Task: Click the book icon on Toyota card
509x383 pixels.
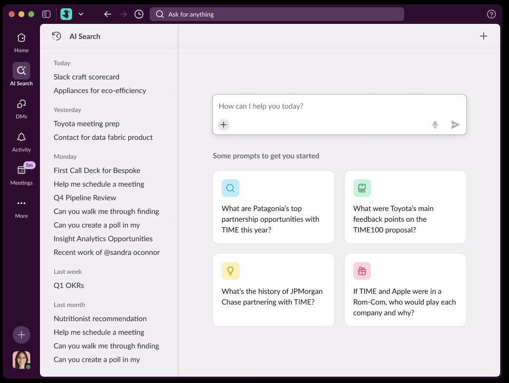Action: point(362,188)
